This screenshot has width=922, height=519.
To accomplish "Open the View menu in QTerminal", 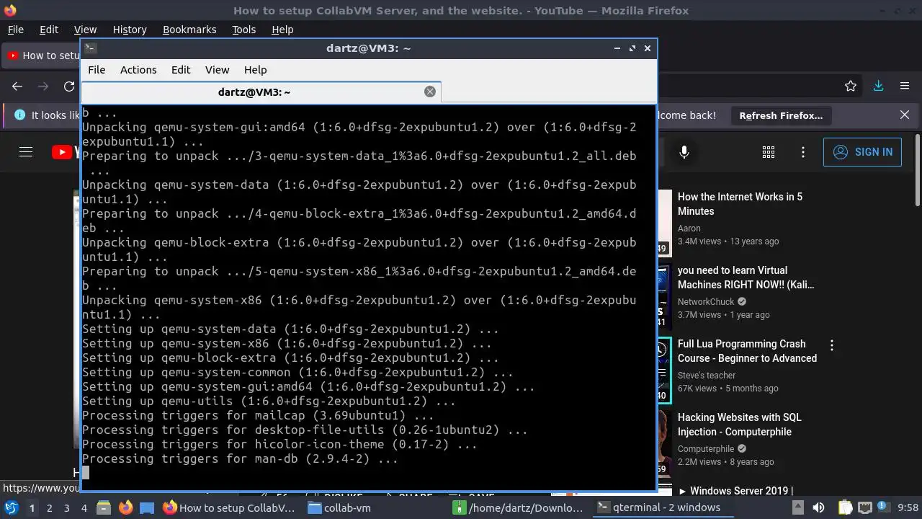I will 217,70.
